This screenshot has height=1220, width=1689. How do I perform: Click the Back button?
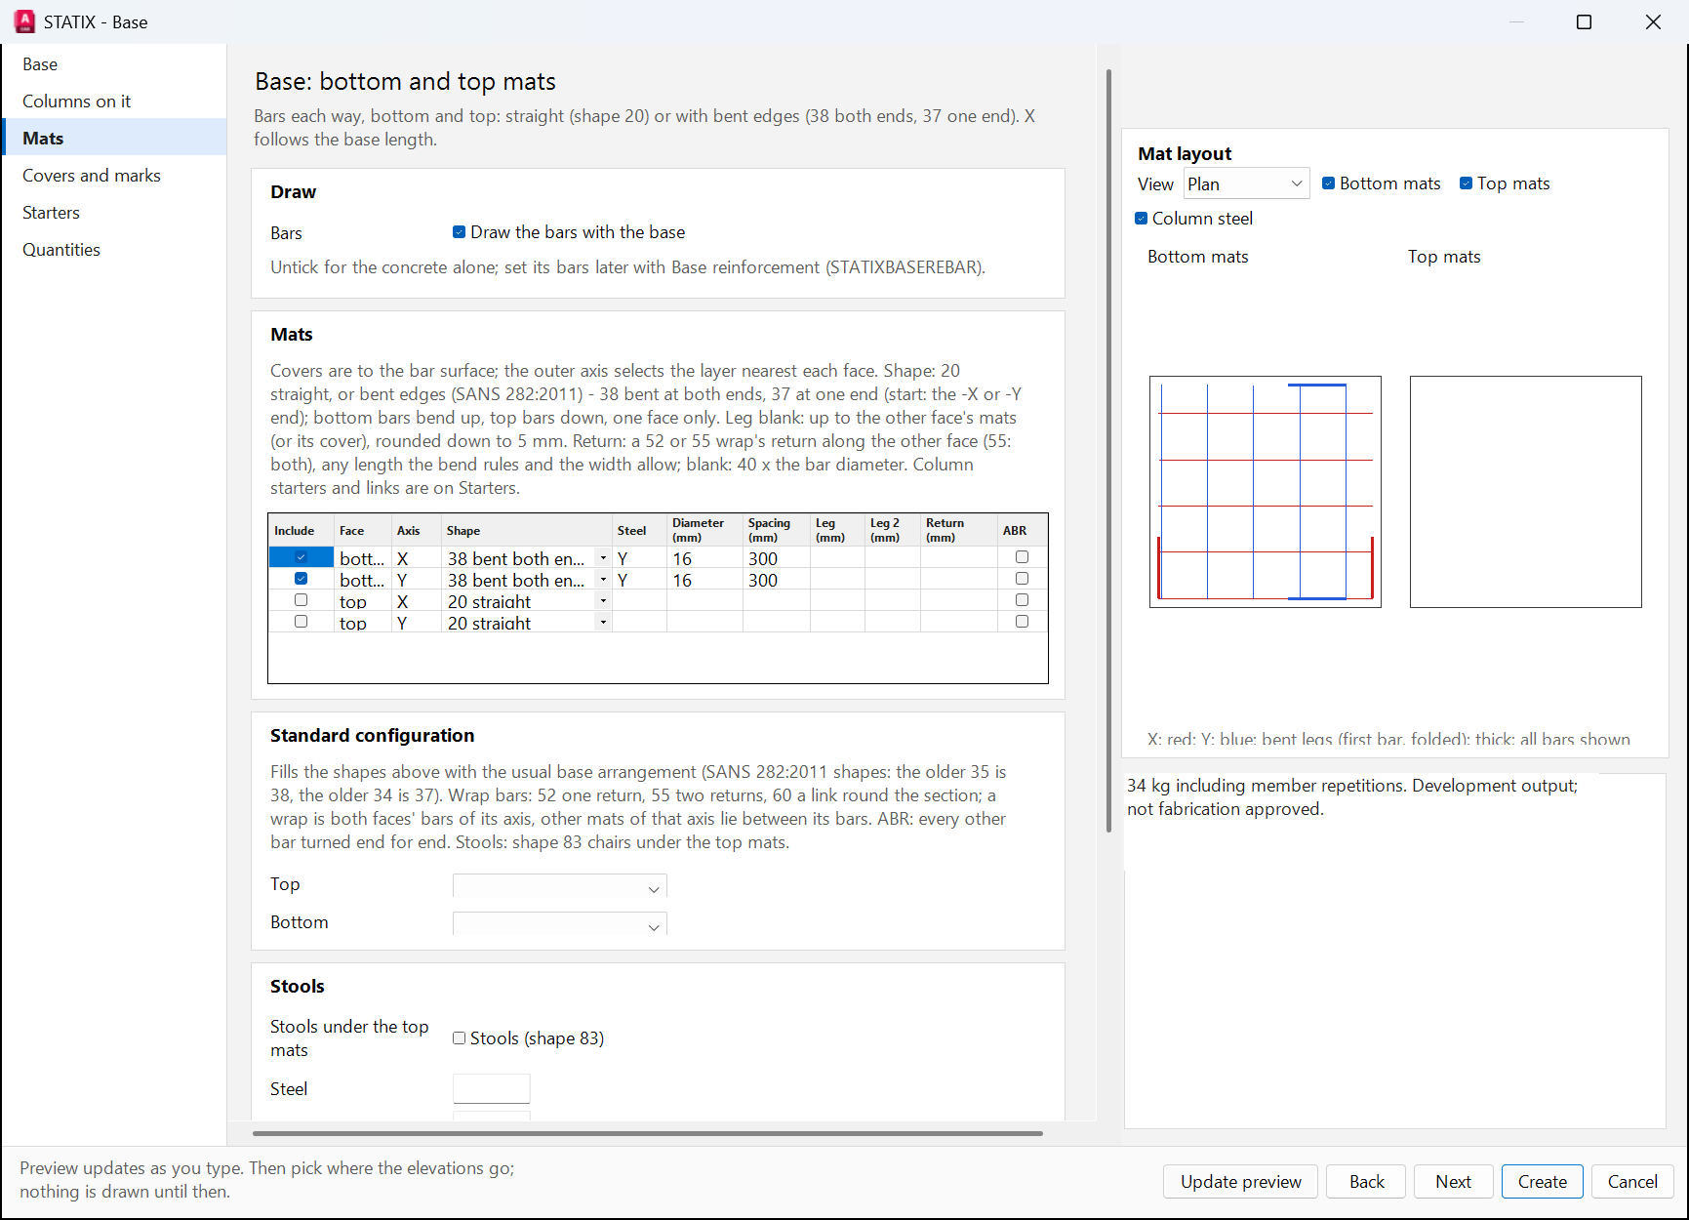pos(1366,1182)
